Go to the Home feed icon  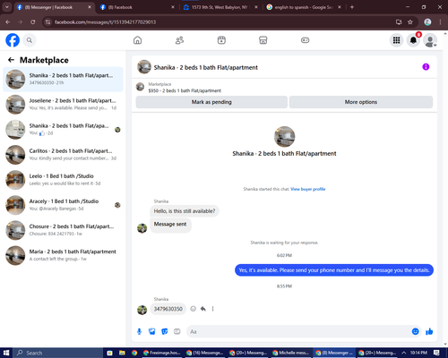(137, 40)
